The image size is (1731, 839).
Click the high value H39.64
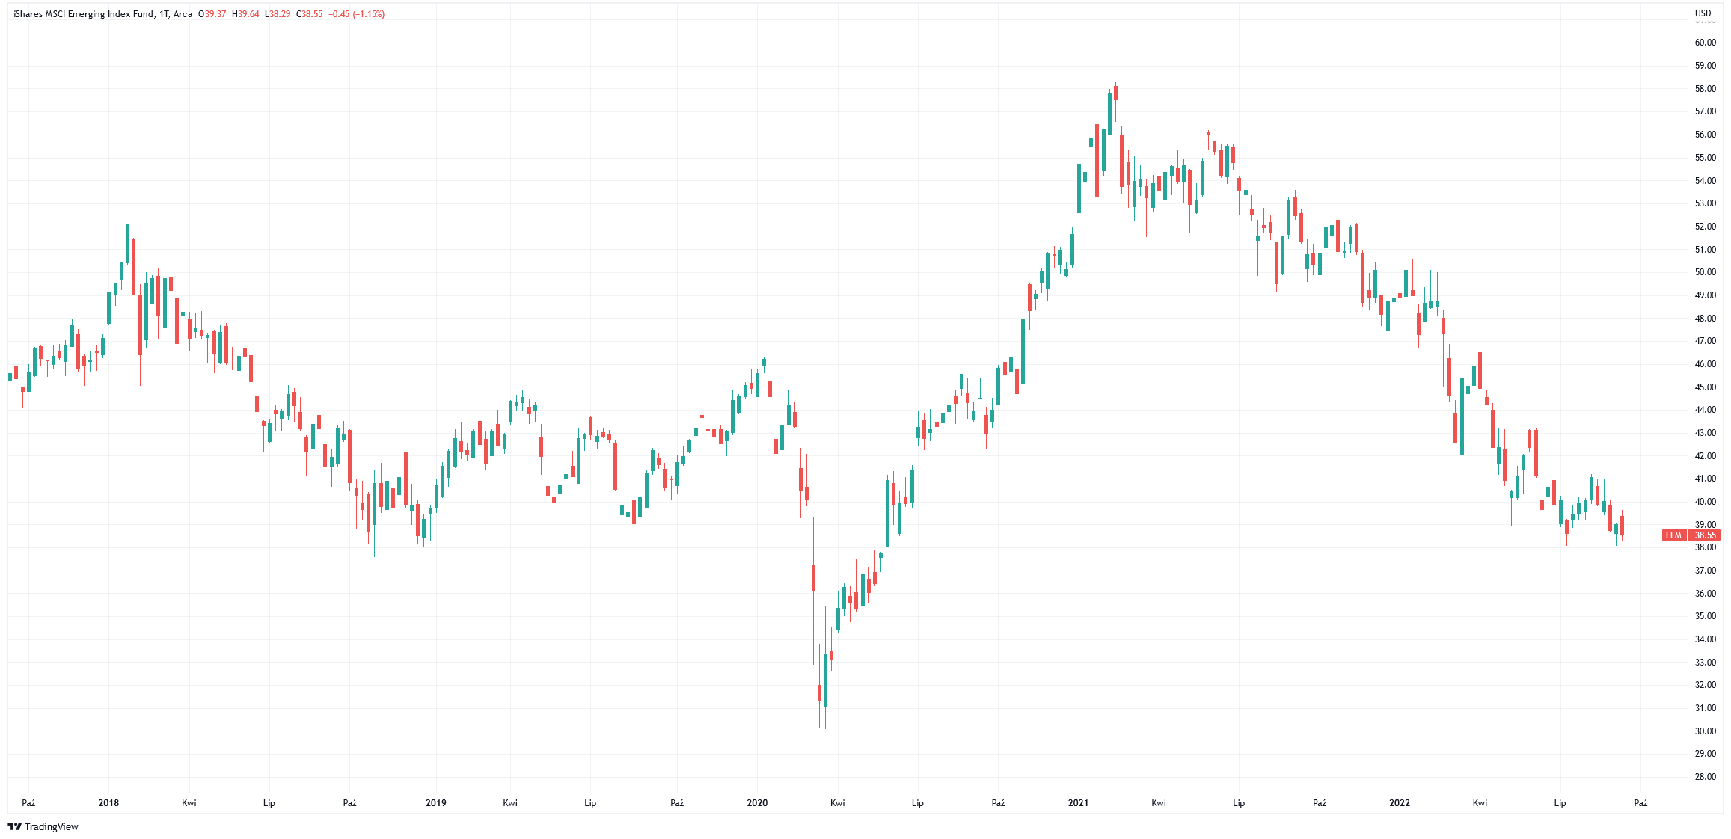tap(245, 14)
